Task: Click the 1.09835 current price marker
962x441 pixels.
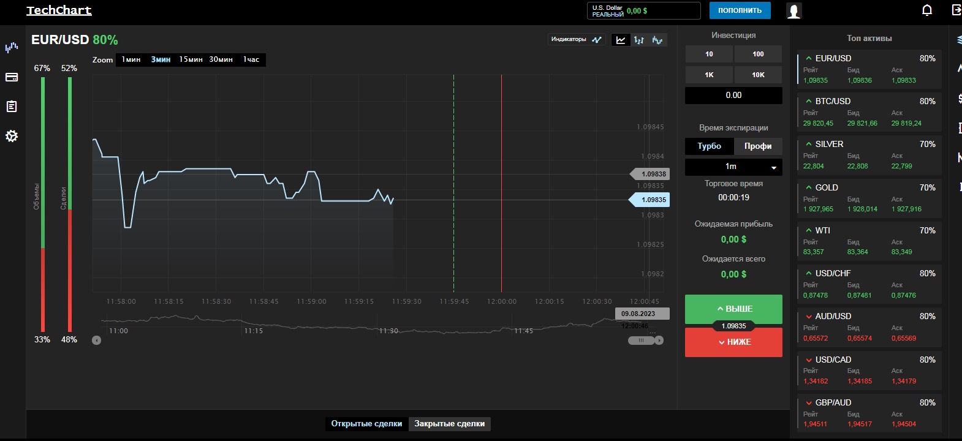Action: 650,200
